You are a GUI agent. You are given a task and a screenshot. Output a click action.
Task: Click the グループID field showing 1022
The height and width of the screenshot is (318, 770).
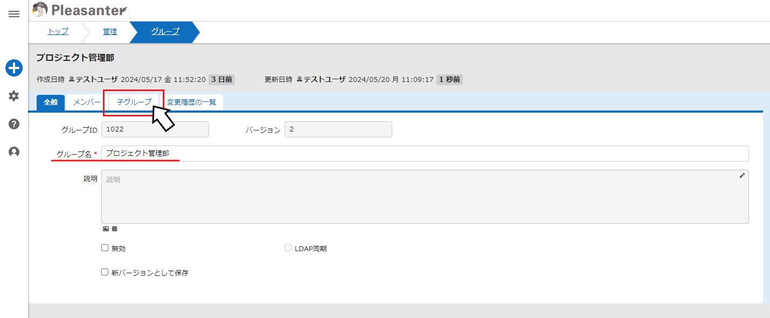(155, 129)
